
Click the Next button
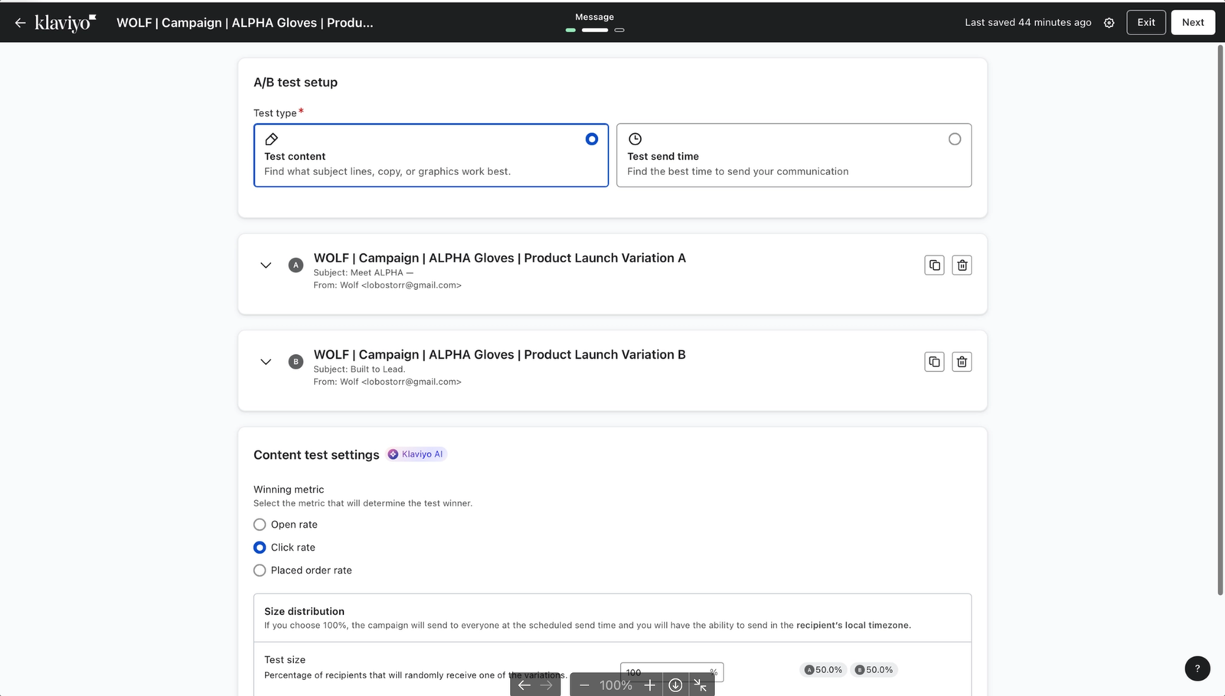pyautogui.click(x=1193, y=22)
